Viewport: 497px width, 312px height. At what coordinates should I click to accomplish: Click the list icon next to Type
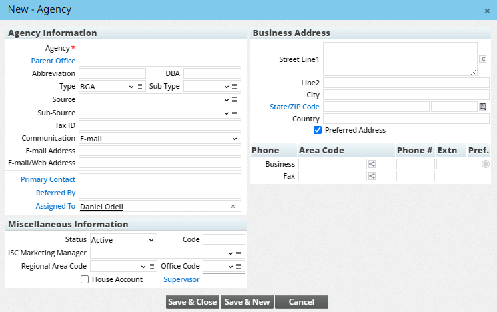click(x=139, y=87)
